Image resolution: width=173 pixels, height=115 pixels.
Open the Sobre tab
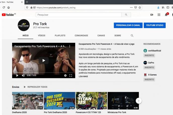[118, 35]
